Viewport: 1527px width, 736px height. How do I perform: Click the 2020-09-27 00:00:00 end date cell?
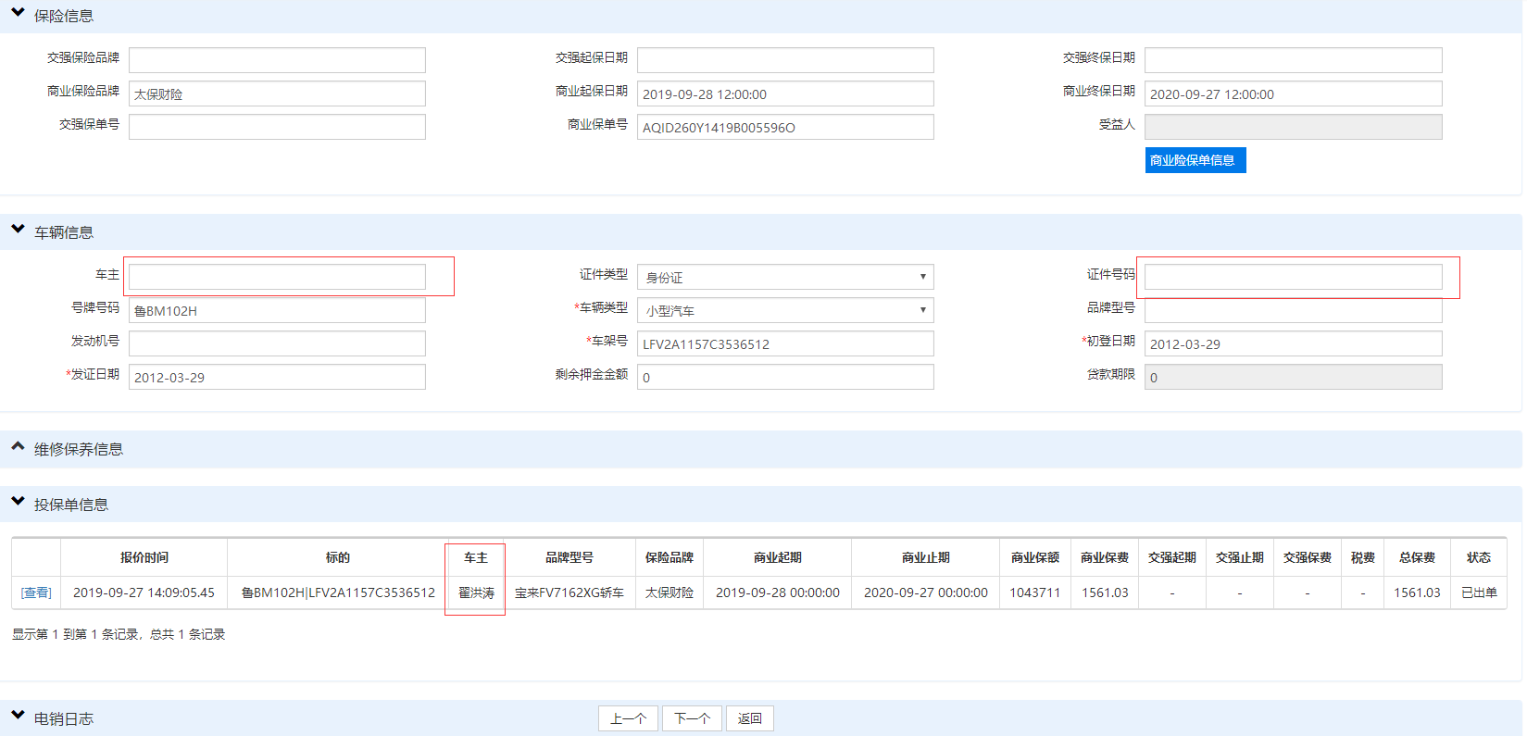[x=926, y=593]
